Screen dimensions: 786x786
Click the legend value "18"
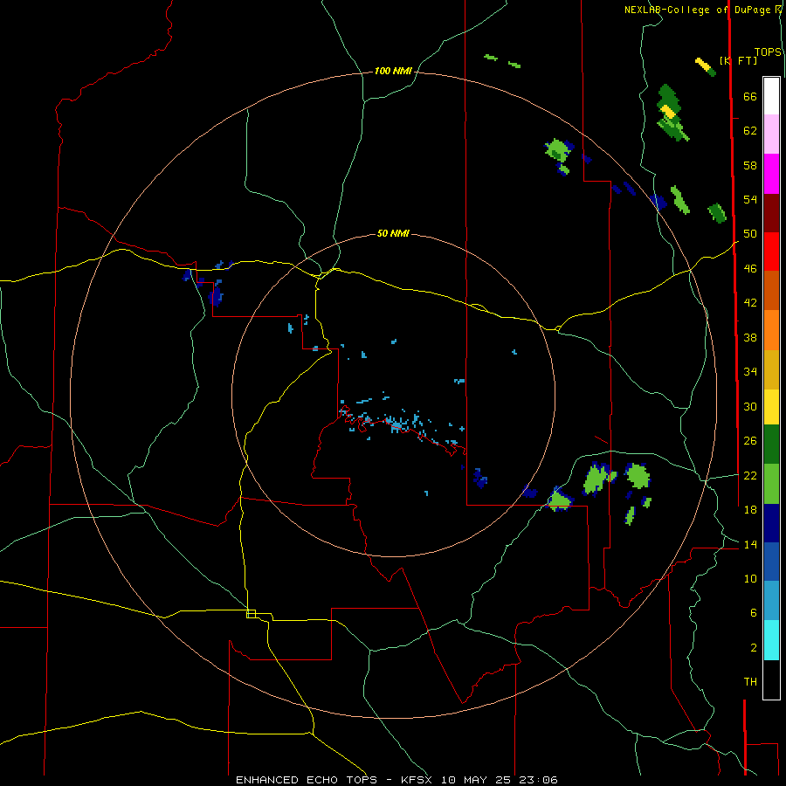click(x=750, y=510)
